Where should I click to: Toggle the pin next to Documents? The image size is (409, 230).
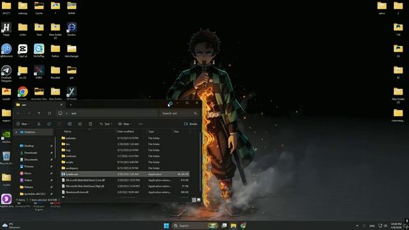point(51,160)
